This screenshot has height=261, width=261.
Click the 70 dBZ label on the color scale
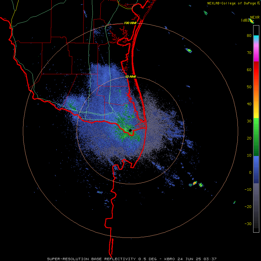249,53
